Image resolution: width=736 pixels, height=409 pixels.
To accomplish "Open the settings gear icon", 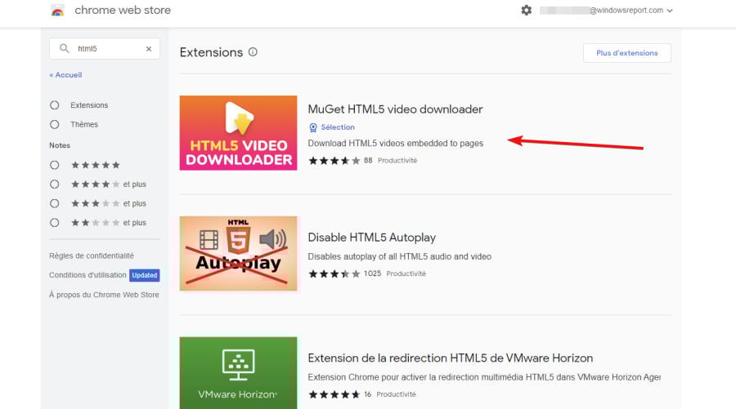I will click(526, 10).
